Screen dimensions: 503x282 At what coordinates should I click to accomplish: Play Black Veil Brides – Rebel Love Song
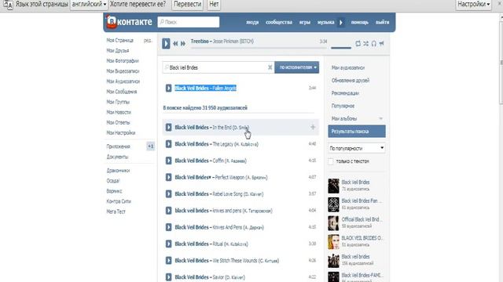(x=168, y=193)
